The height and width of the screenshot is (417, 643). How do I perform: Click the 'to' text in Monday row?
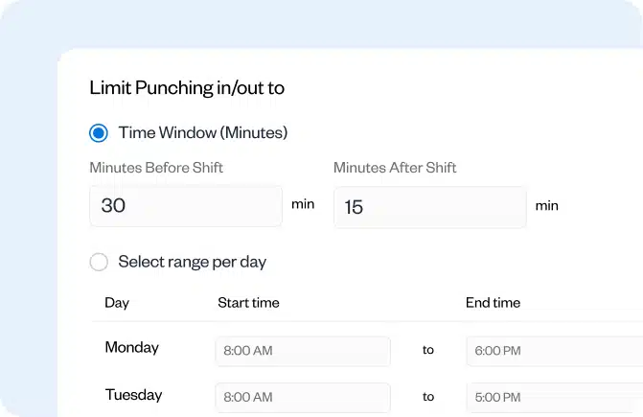tap(428, 350)
